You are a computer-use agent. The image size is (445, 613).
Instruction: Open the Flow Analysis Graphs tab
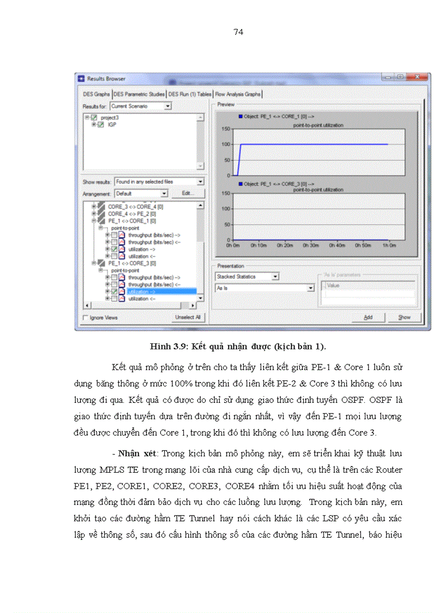click(239, 94)
